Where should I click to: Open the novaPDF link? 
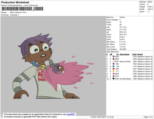tap(71, 114)
